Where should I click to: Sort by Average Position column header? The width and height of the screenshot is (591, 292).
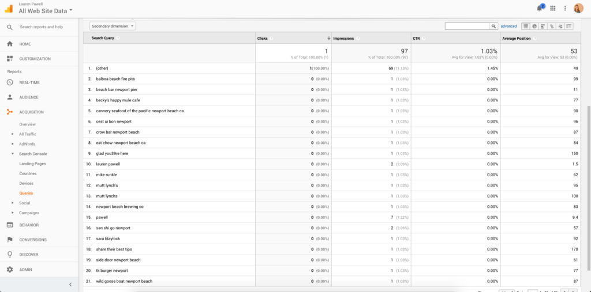[x=517, y=39]
